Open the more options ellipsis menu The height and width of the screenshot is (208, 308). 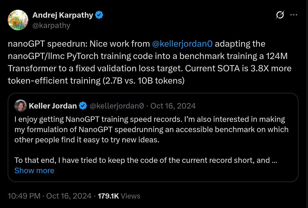294,15
